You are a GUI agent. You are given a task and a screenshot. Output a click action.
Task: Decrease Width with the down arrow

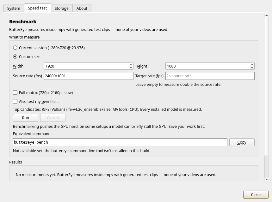(x=131, y=68)
